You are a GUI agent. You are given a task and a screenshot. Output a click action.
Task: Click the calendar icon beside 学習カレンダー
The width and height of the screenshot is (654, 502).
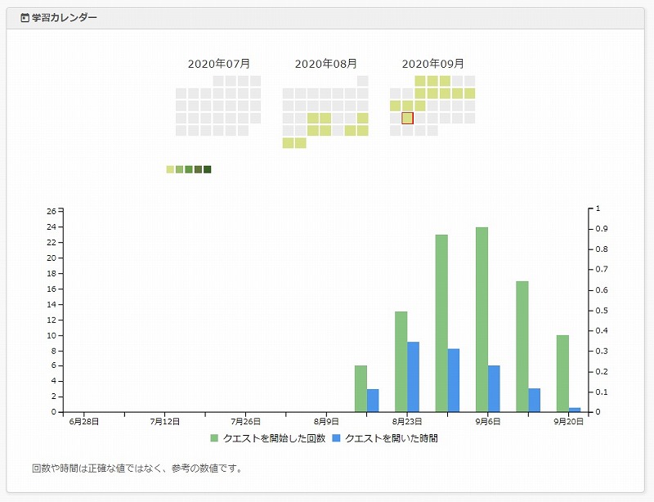[x=25, y=17]
